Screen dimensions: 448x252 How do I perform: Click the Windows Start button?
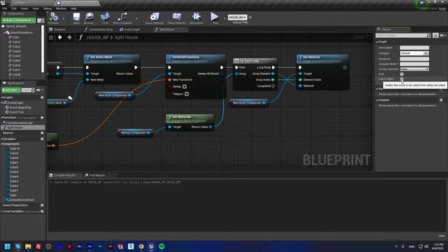[x=8, y=246]
